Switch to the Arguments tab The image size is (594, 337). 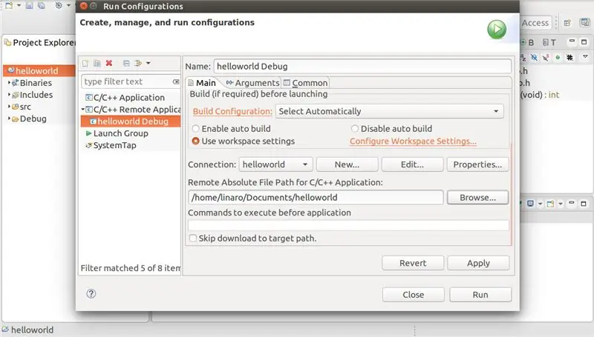(252, 83)
